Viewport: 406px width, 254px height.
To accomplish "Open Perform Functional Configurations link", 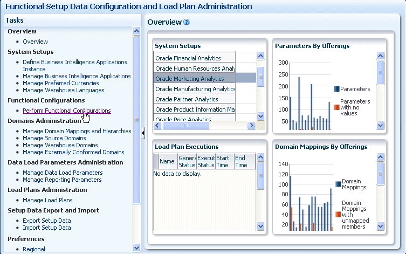I will pyautogui.click(x=67, y=111).
